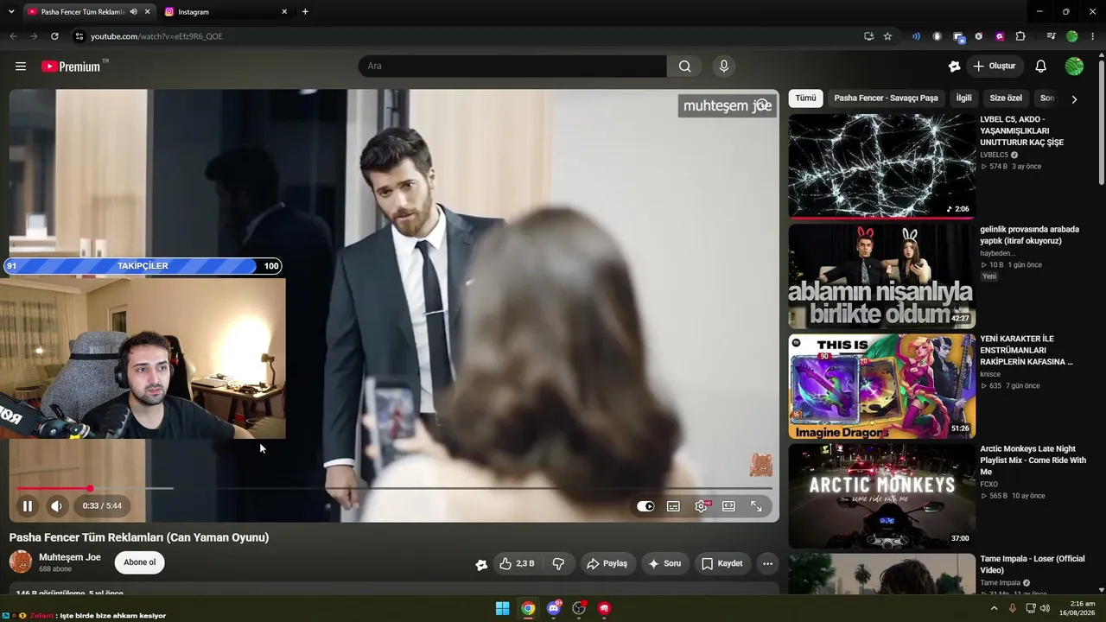Mute the video volume
1106x622 pixels.
(56, 506)
